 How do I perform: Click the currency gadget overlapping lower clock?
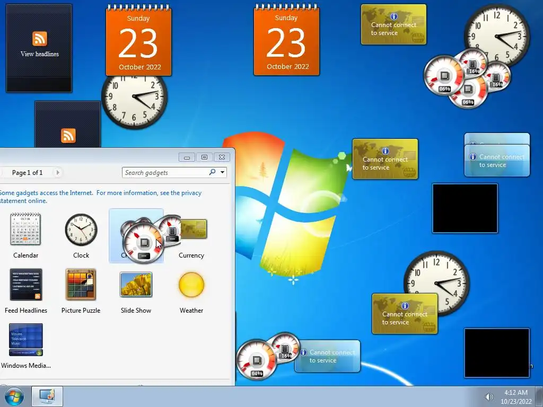tap(405, 314)
